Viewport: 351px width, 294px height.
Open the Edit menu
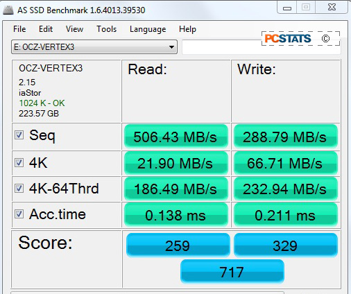click(46, 29)
